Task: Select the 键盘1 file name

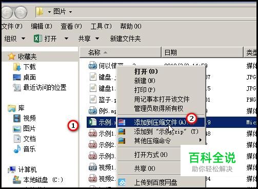Action: click(x=107, y=88)
